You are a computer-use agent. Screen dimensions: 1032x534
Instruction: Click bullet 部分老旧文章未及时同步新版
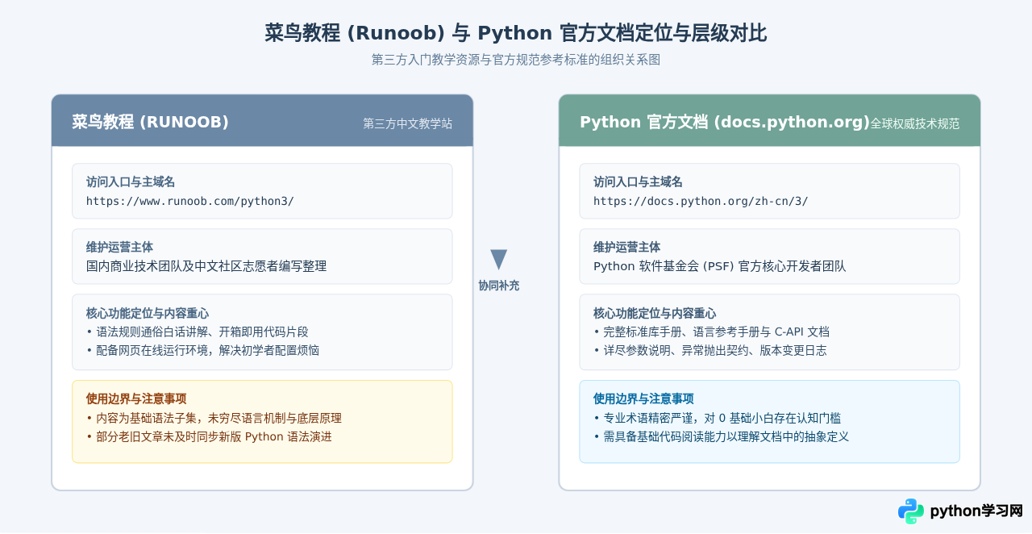click(x=209, y=436)
